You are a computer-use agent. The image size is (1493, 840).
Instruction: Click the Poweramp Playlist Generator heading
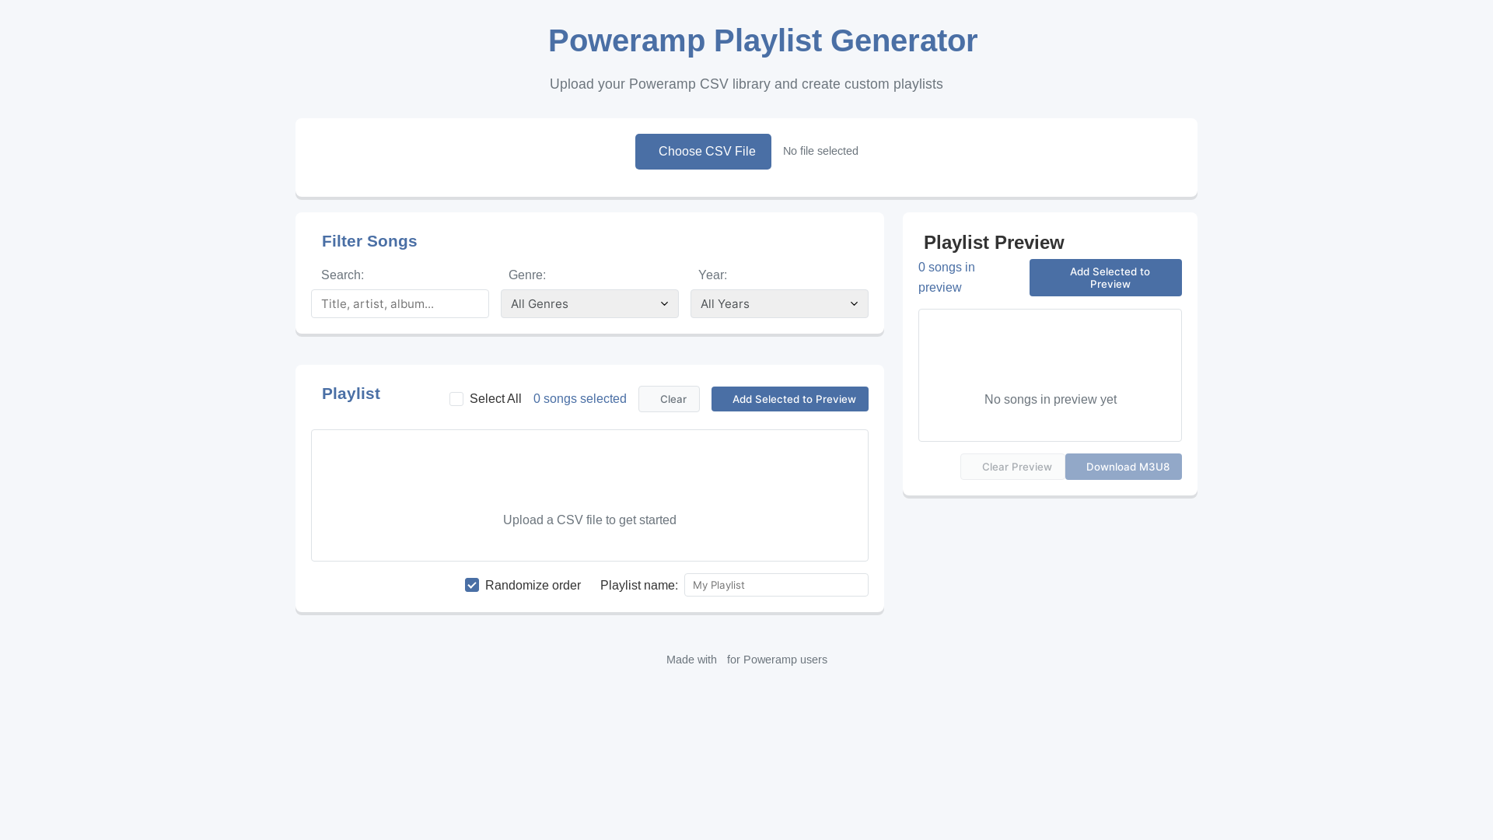(763, 40)
